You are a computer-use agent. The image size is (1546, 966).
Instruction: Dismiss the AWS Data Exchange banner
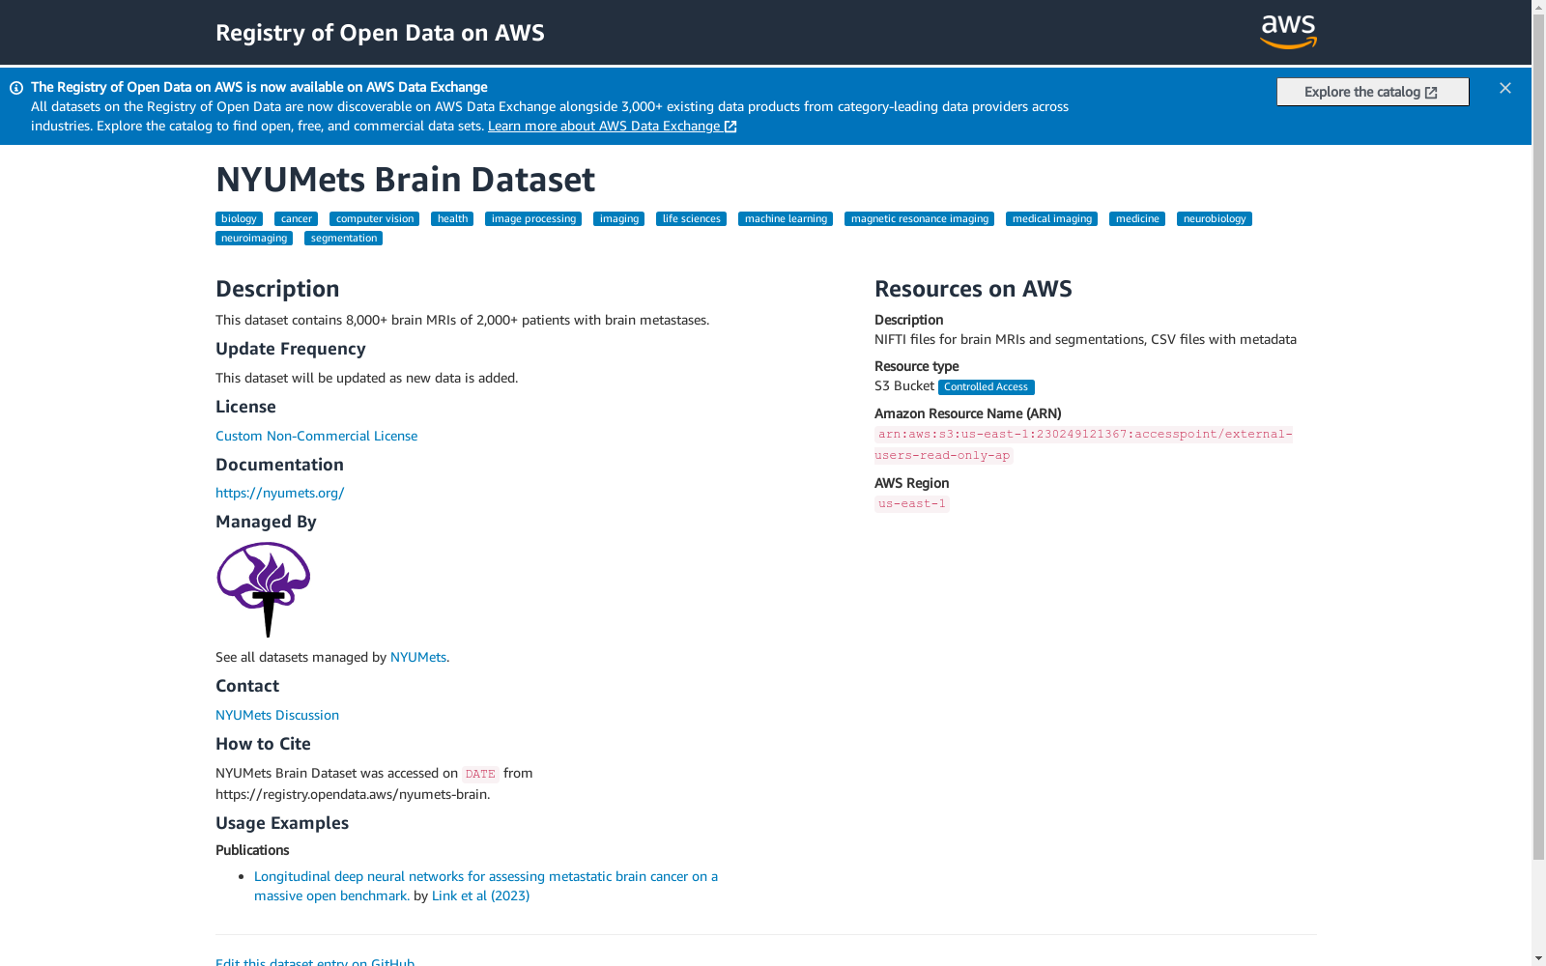pyautogui.click(x=1505, y=88)
